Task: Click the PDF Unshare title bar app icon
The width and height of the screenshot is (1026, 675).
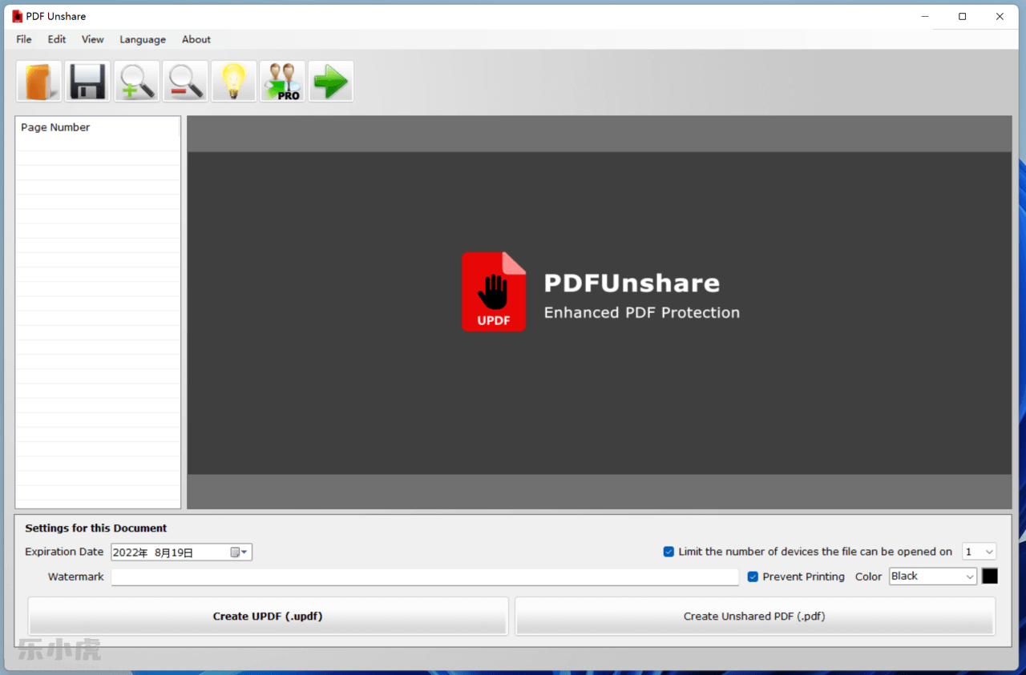Action: (17, 16)
